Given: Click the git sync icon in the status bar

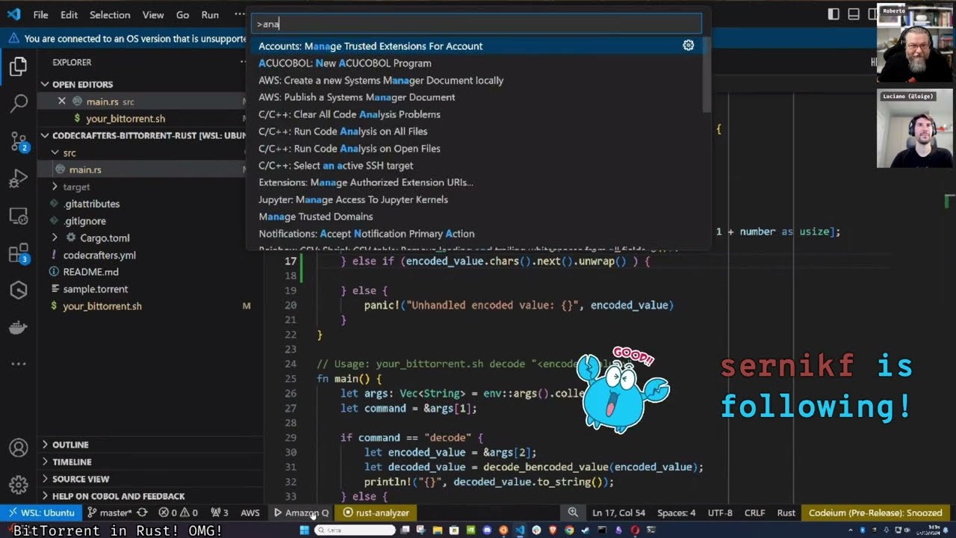Looking at the screenshot, I should 142,513.
